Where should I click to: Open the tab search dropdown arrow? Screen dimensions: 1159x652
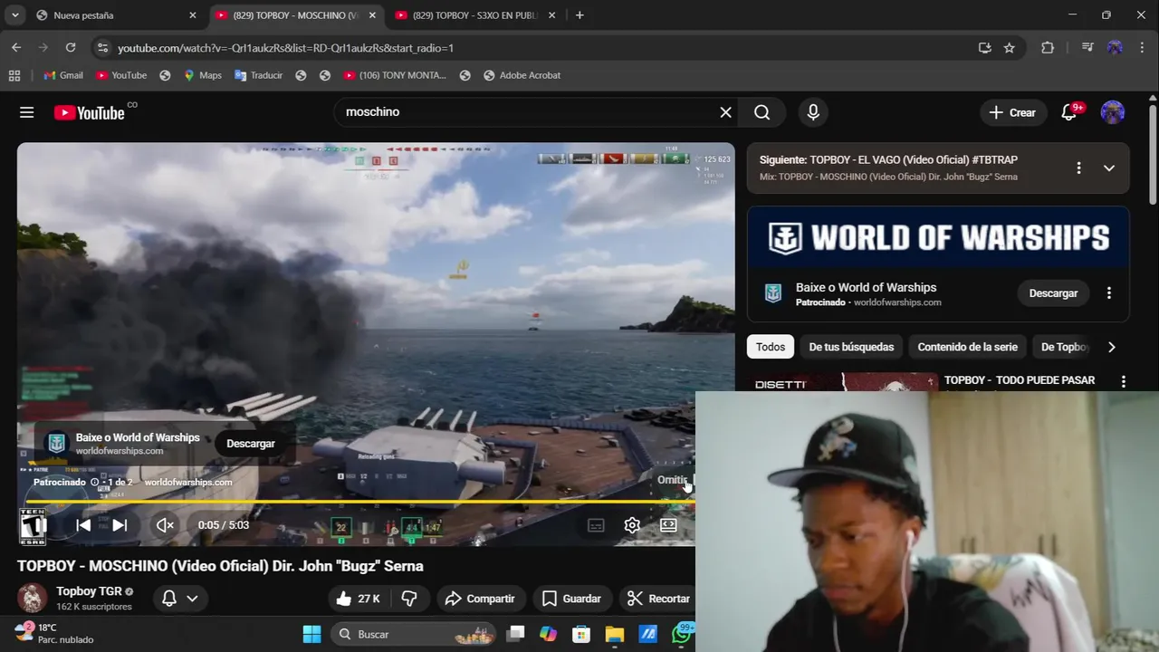(14, 15)
